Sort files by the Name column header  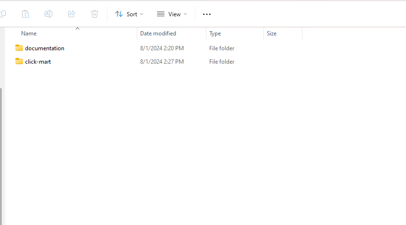[x=29, y=34]
